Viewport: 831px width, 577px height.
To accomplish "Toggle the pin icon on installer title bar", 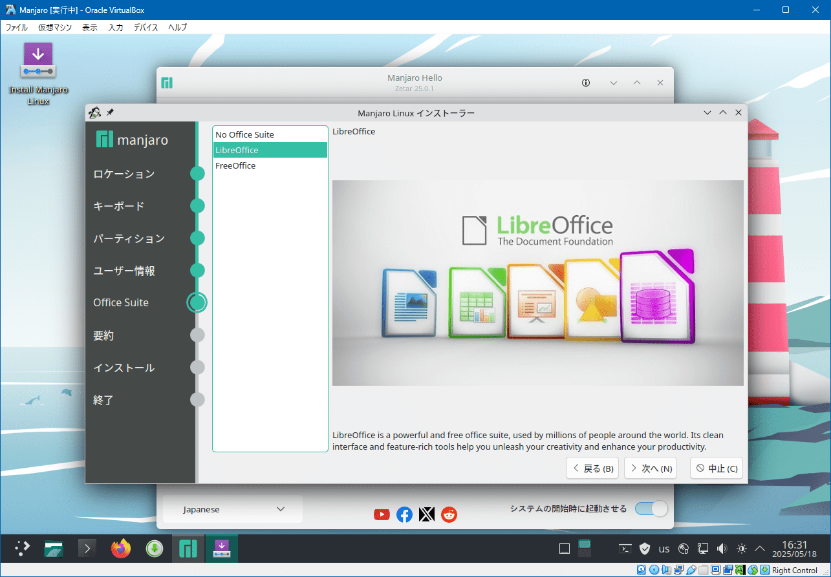I will (x=110, y=112).
